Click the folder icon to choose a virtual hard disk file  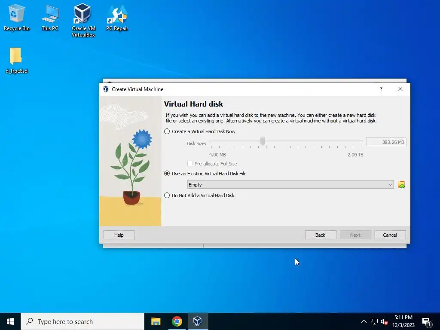point(401,185)
